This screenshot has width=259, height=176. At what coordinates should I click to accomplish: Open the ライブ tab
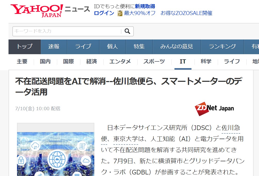(83, 46)
